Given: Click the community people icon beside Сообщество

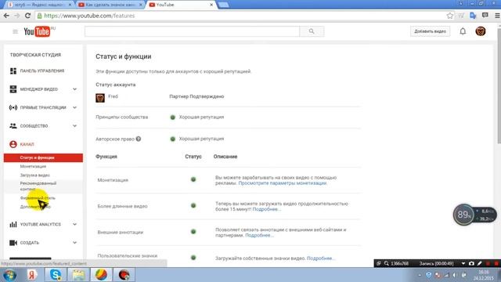Looking at the screenshot, I should 13,126.
